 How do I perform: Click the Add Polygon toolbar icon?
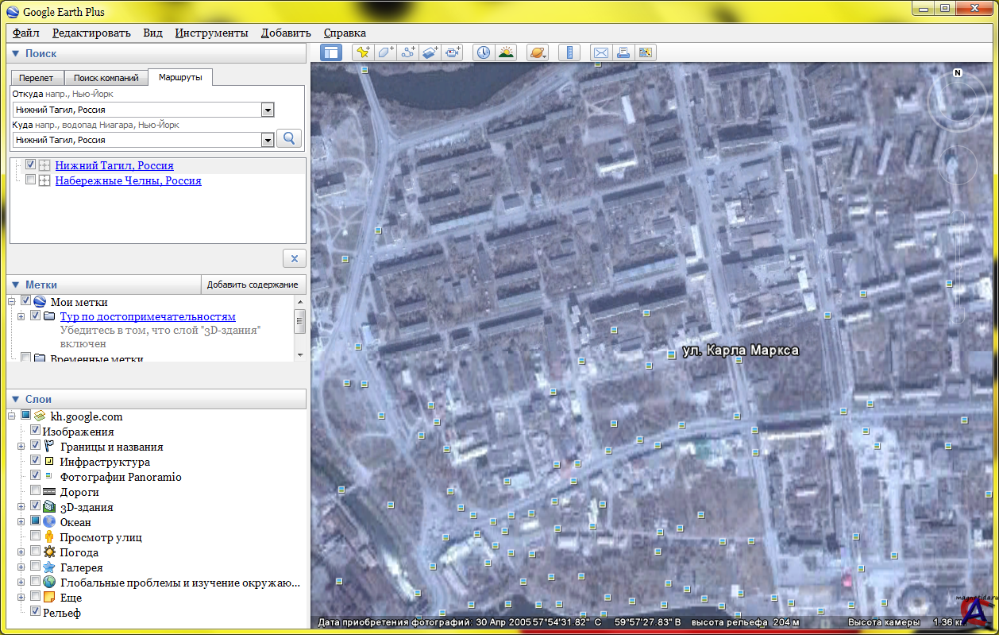tap(385, 52)
